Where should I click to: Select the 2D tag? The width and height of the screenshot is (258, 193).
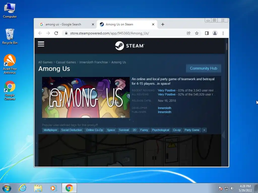point(135,130)
